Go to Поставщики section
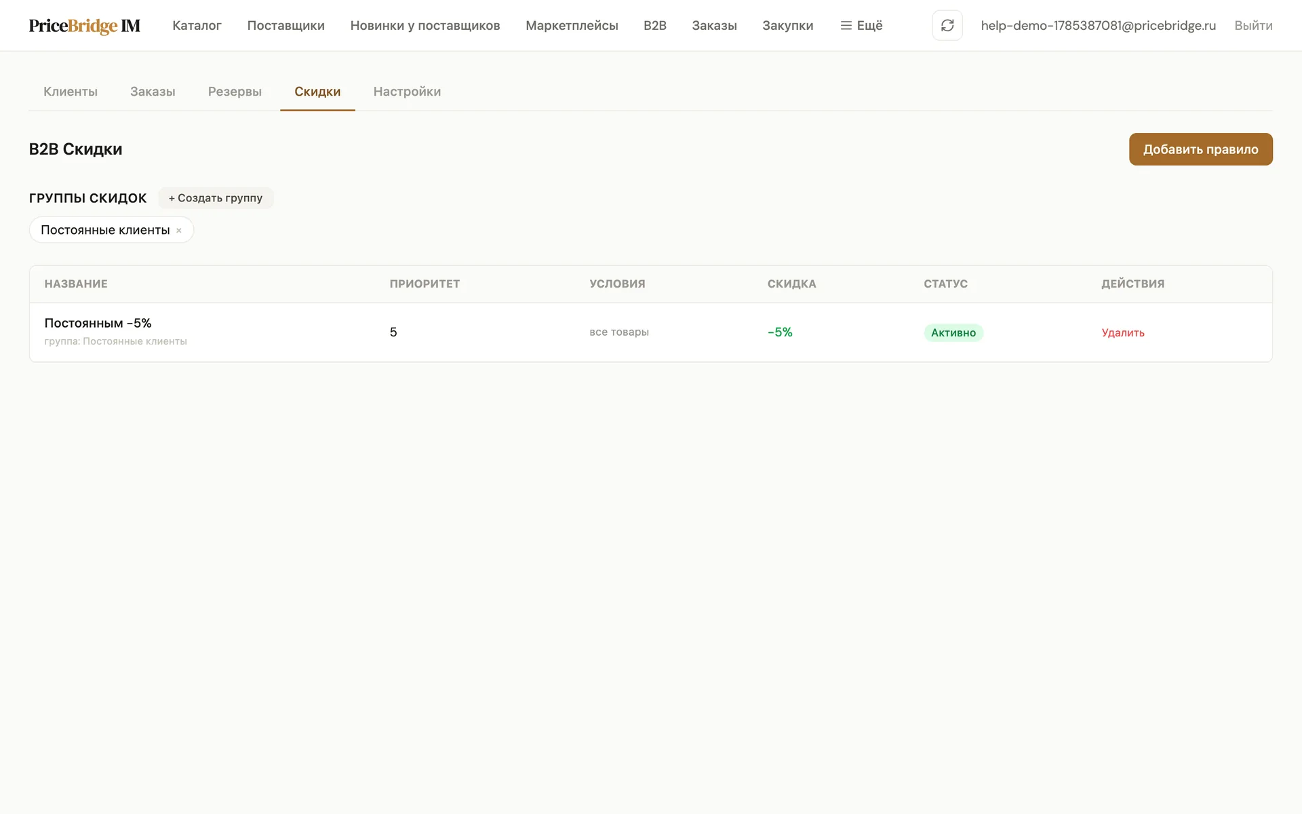The width and height of the screenshot is (1302, 814). click(285, 25)
